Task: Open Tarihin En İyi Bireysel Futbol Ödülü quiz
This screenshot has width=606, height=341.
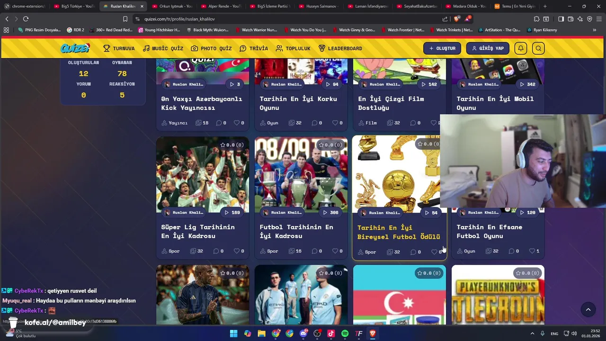Action: (399, 232)
